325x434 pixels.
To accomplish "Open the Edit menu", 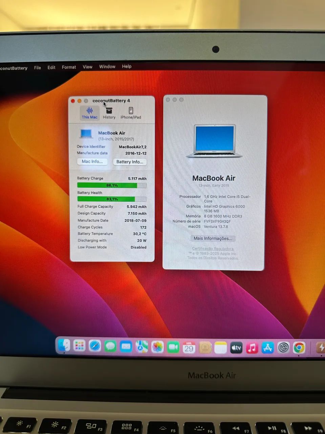I will [x=51, y=67].
